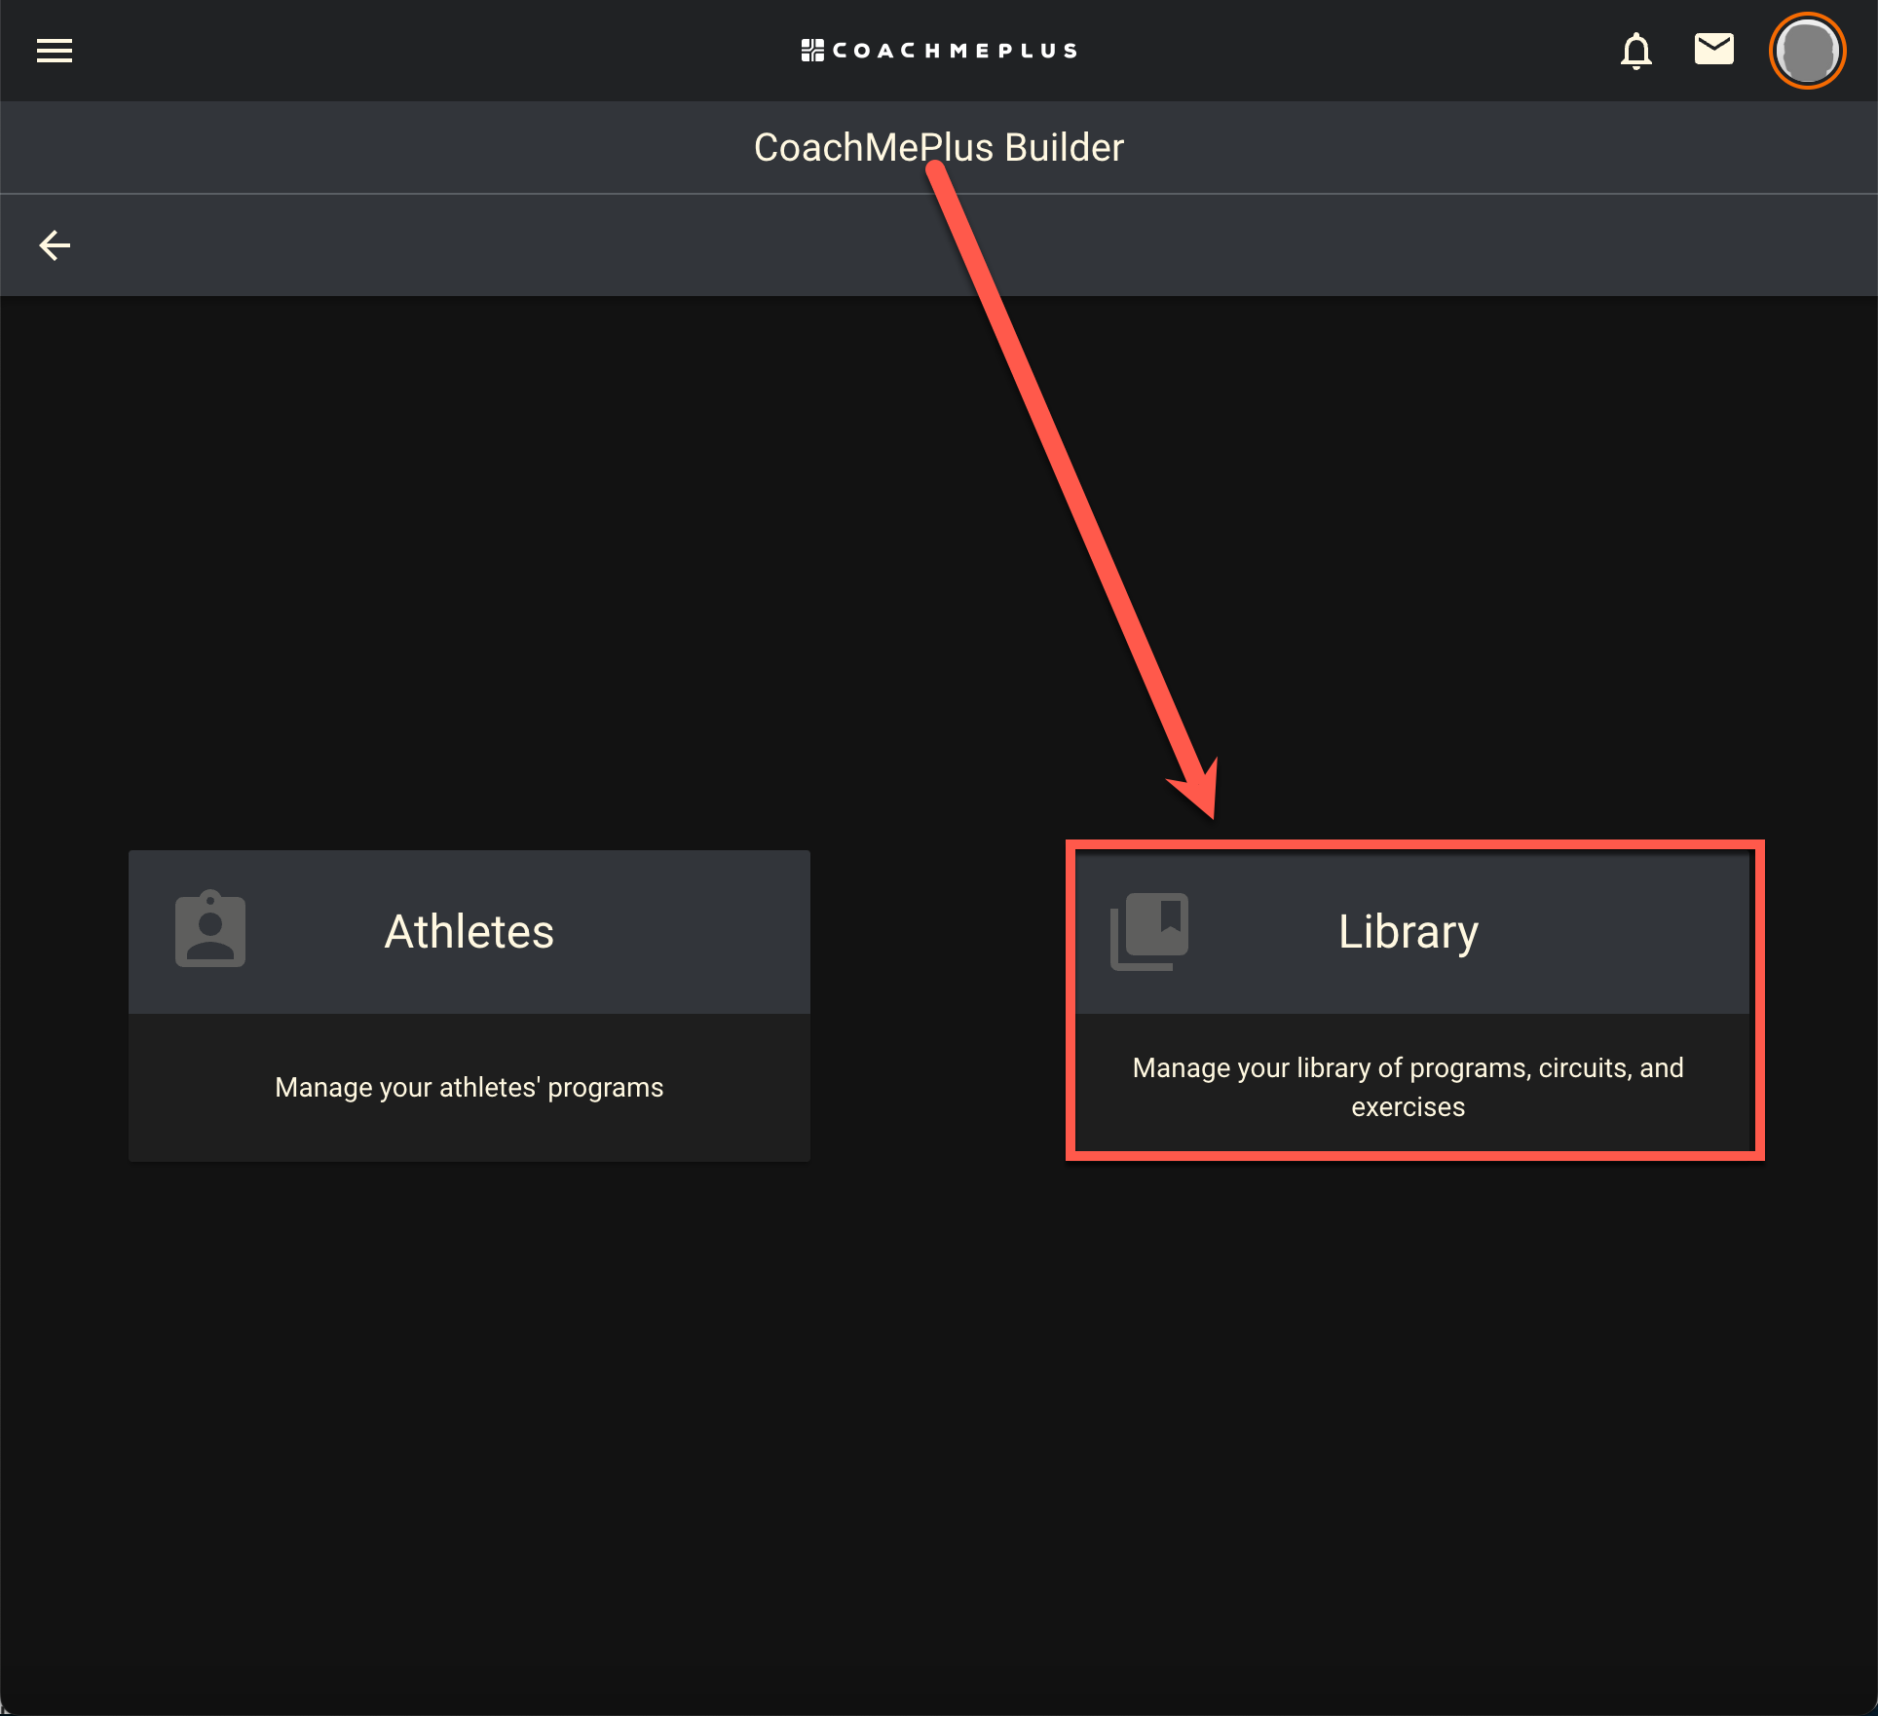Open the hamburger navigation menu
Image resolution: width=1878 pixels, height=1716 pixels.
55,51
